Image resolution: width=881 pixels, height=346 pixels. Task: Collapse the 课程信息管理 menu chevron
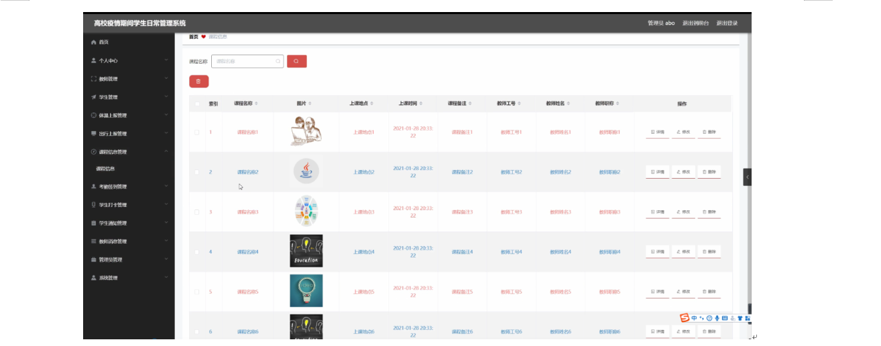[x=166, y=152]
